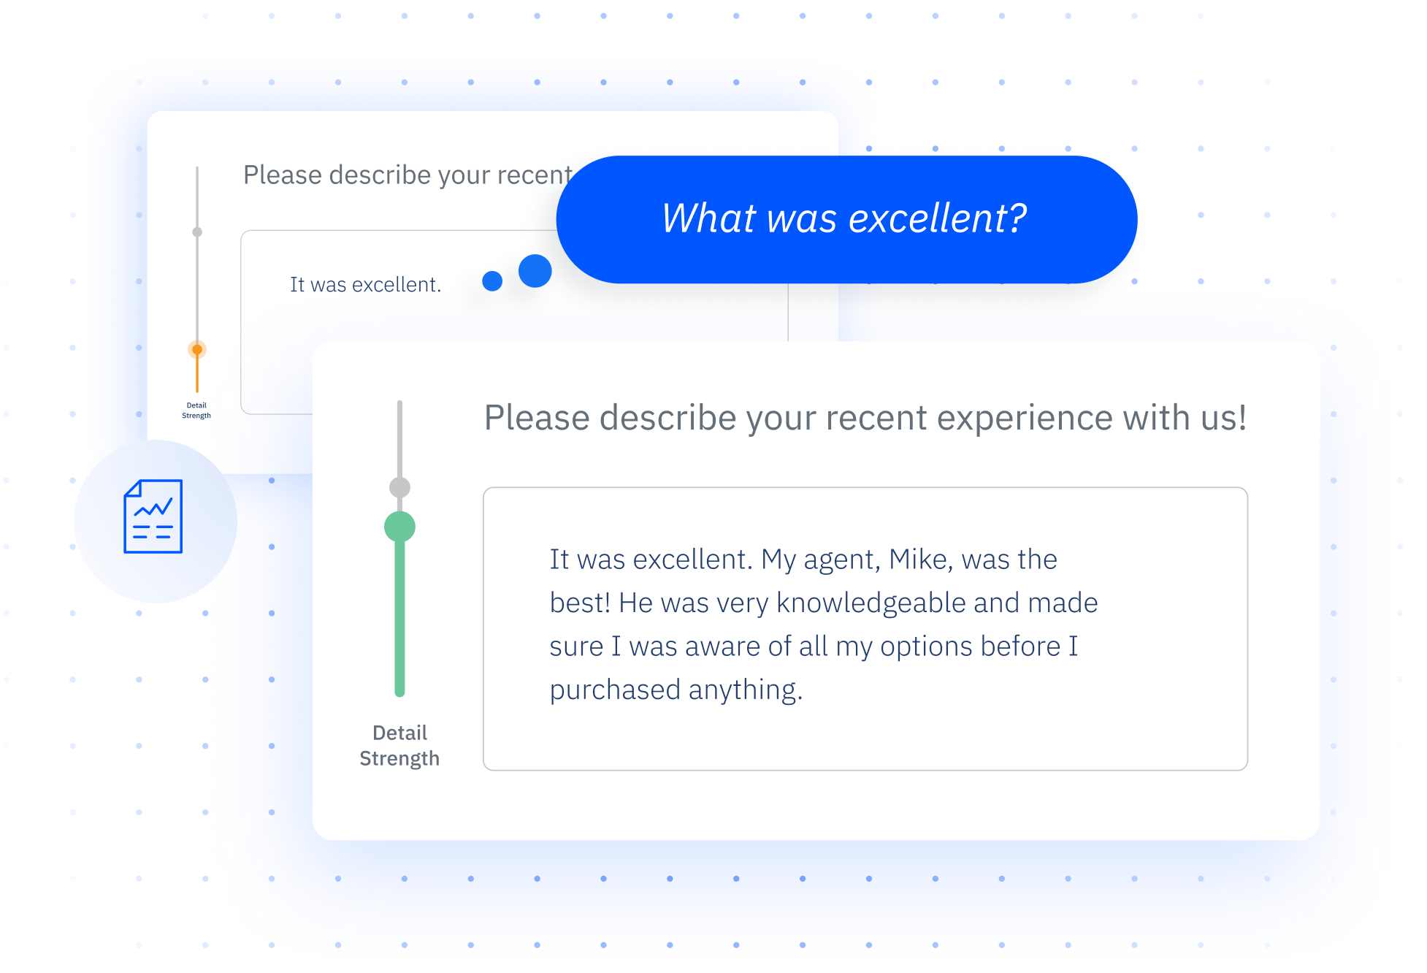
Task: Click the gray handle above the green handle
Action: [x=399, y=487]
